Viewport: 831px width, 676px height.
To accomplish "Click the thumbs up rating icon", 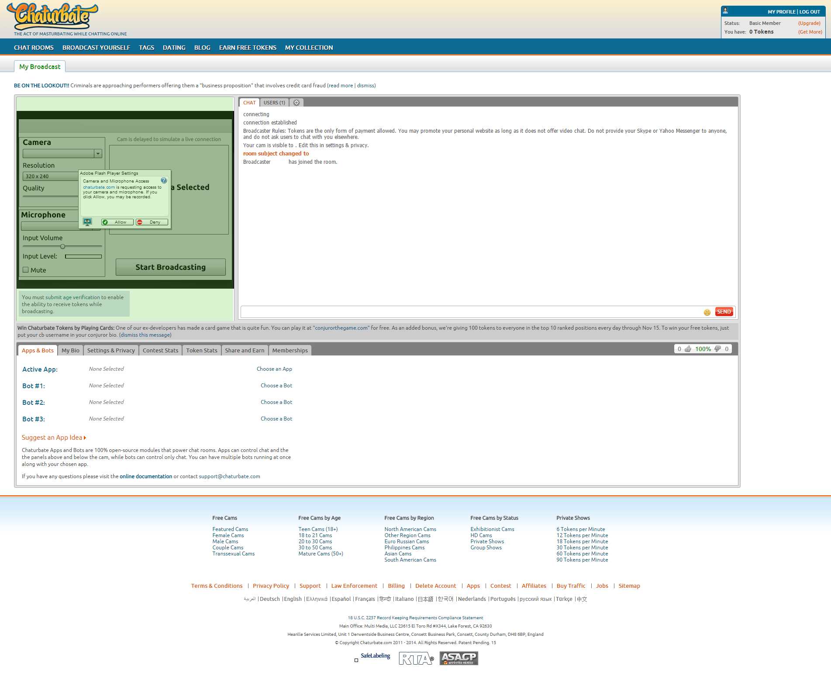I will (x=688, y=349).
